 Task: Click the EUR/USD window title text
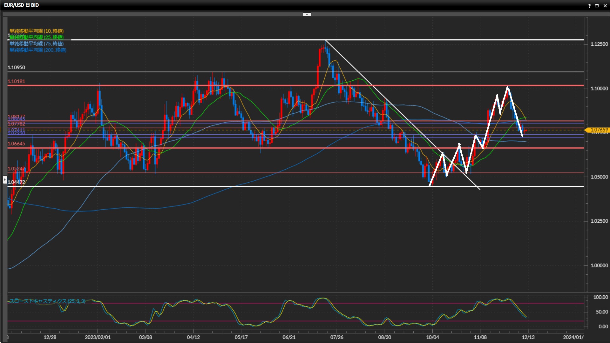click(x=21, y=5)
